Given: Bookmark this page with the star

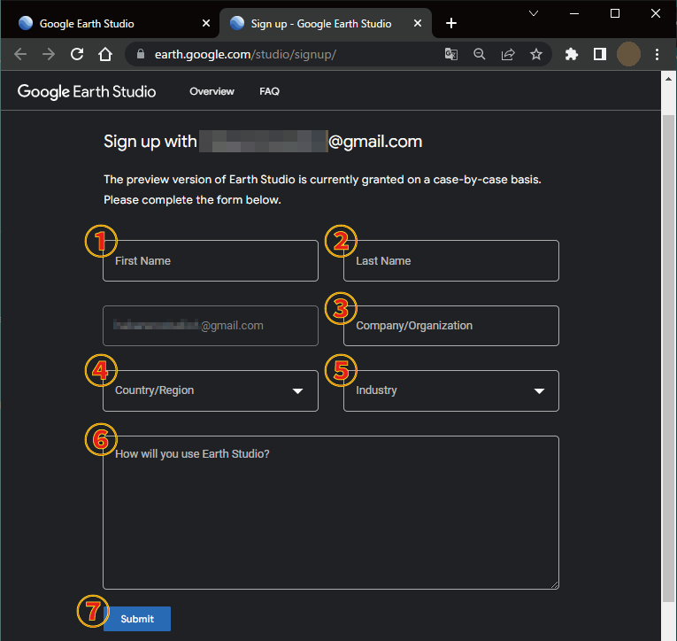Looking at the screenshot, I should tap(536, 54).
